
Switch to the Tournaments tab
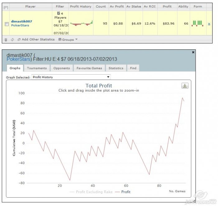pos(37,68)
